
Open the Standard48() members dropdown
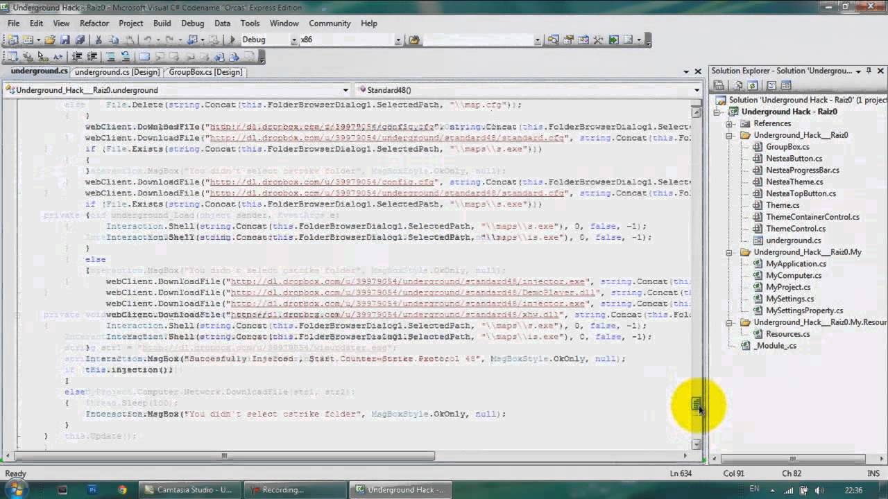pos(697,90)
